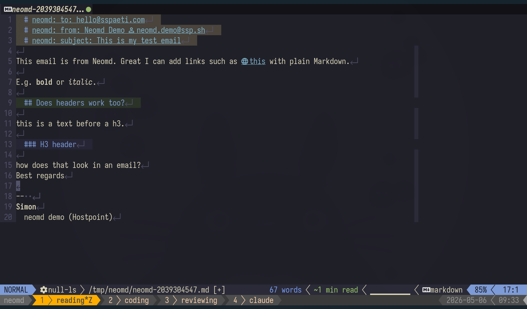Open the hello@sspaeti.com recipient link
The image size is (527, 309).
click(111, 20)
